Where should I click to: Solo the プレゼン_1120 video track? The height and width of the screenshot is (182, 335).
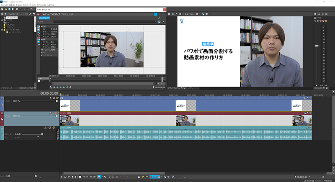click(57, 113)
